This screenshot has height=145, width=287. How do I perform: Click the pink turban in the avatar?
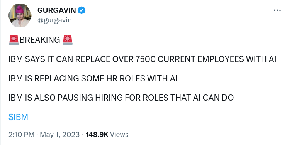tap(20, 9)
